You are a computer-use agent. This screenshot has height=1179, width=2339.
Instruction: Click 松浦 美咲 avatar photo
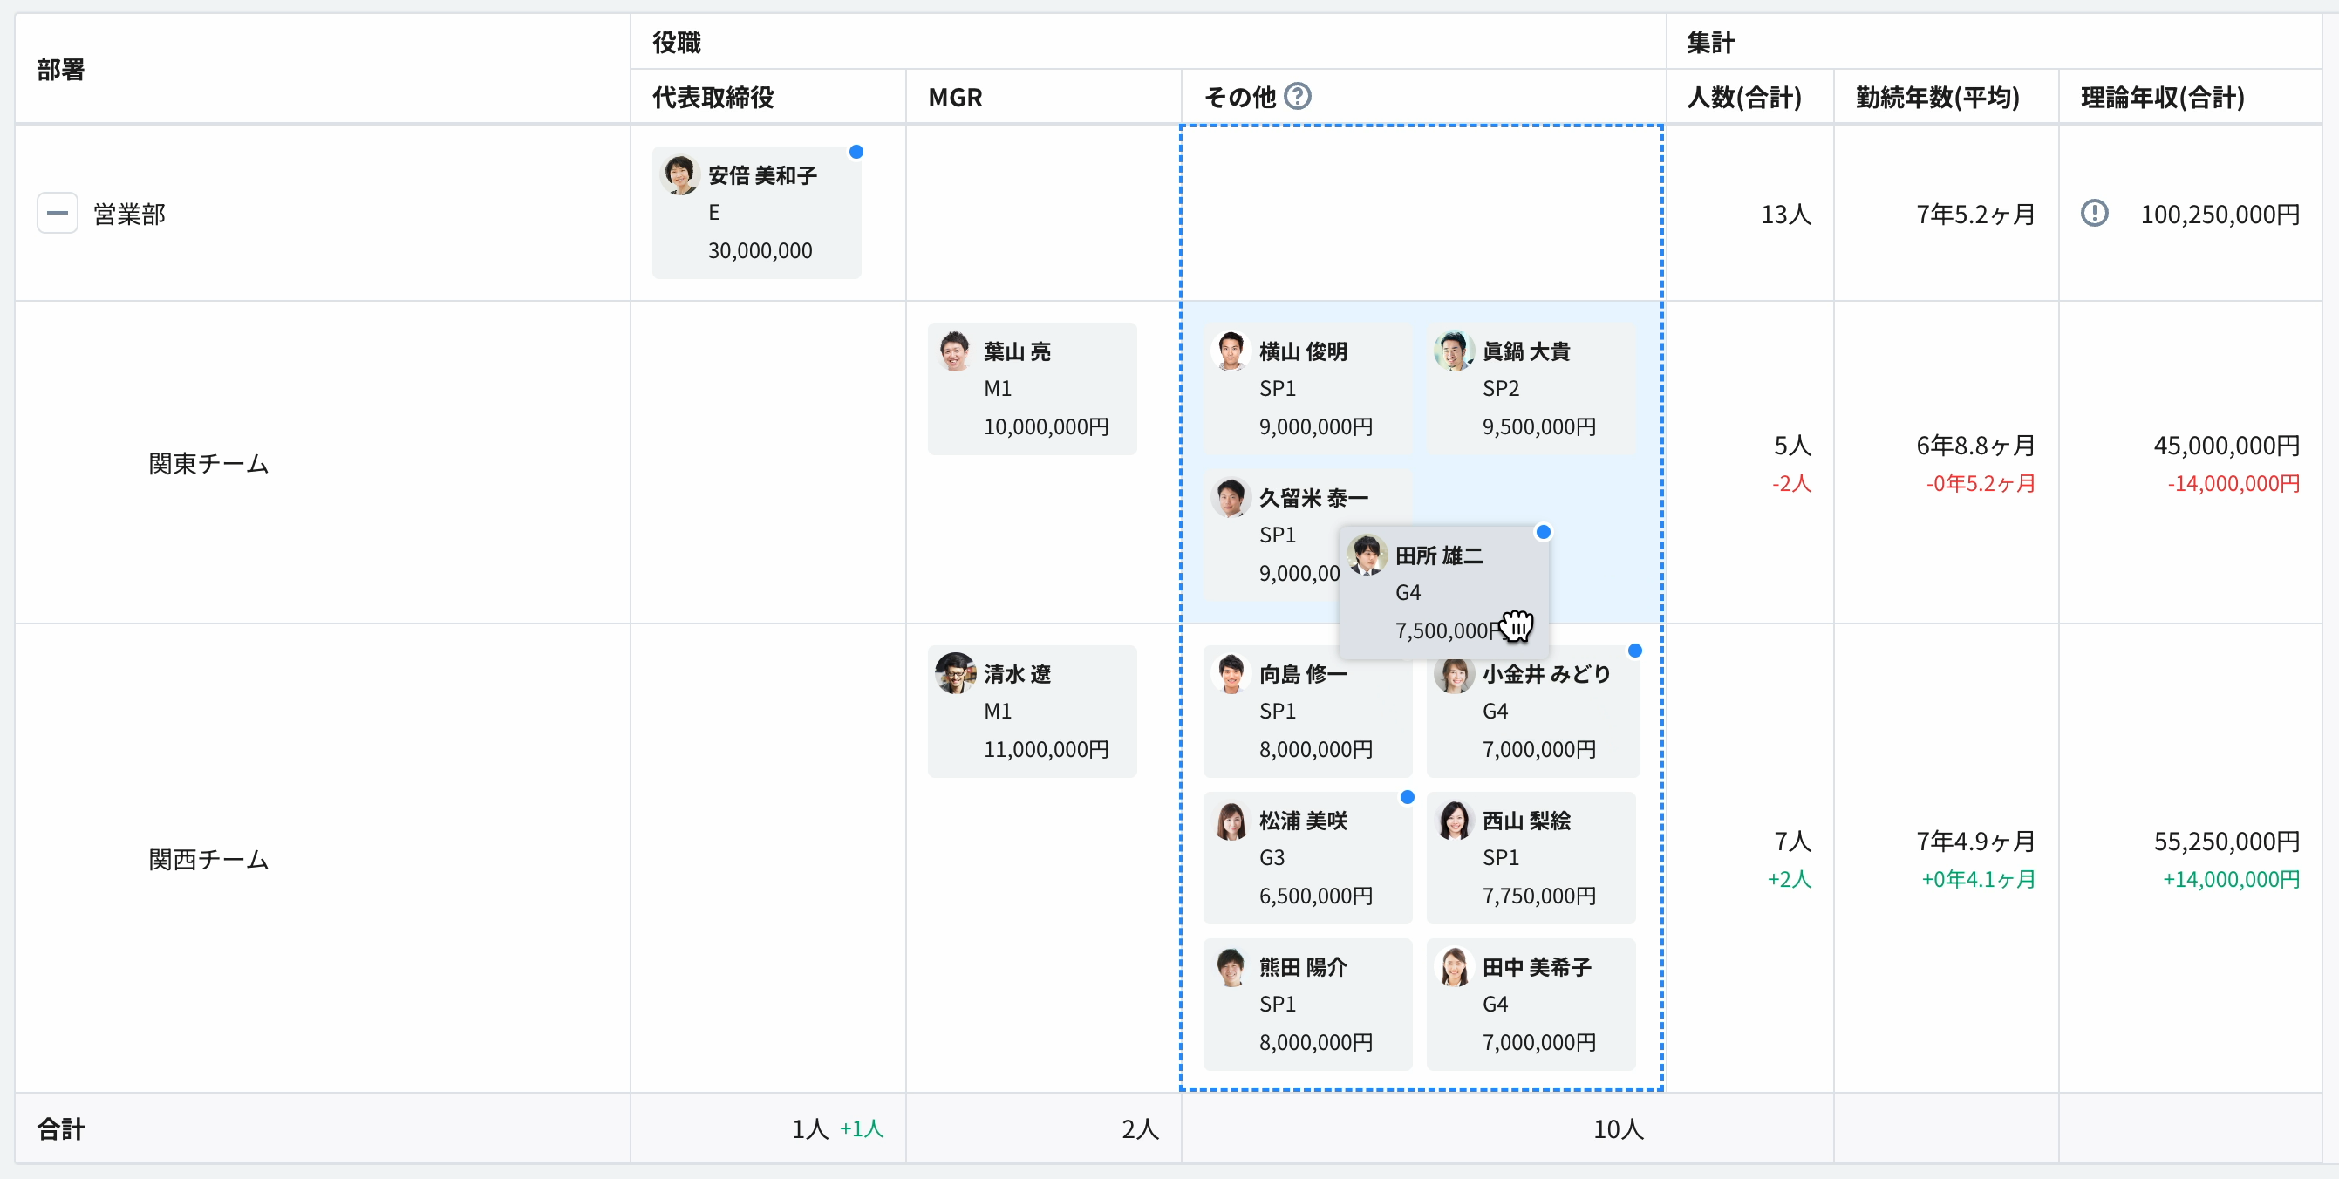tap(1231, 821)
